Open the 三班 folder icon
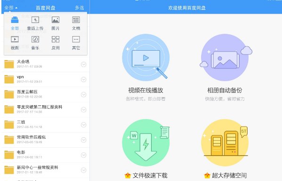Screen dimensions: 282x181 tap(9, 125)
